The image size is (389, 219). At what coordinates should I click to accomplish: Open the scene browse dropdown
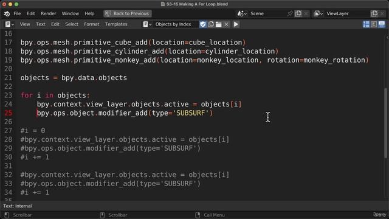click(242, 13)
